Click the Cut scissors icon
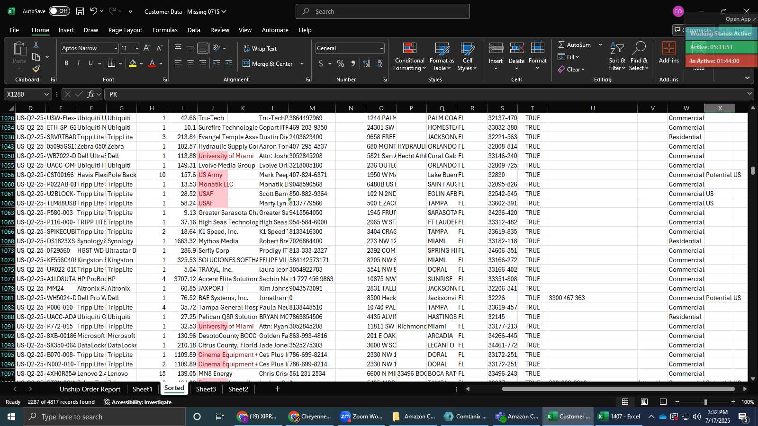 click(36, 44)
